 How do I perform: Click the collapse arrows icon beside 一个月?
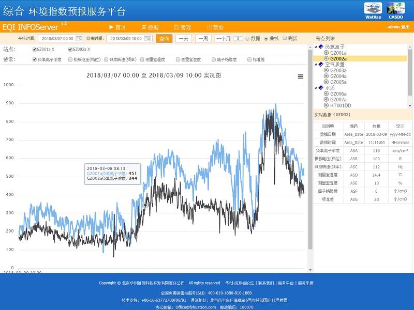tap(238, 38)
